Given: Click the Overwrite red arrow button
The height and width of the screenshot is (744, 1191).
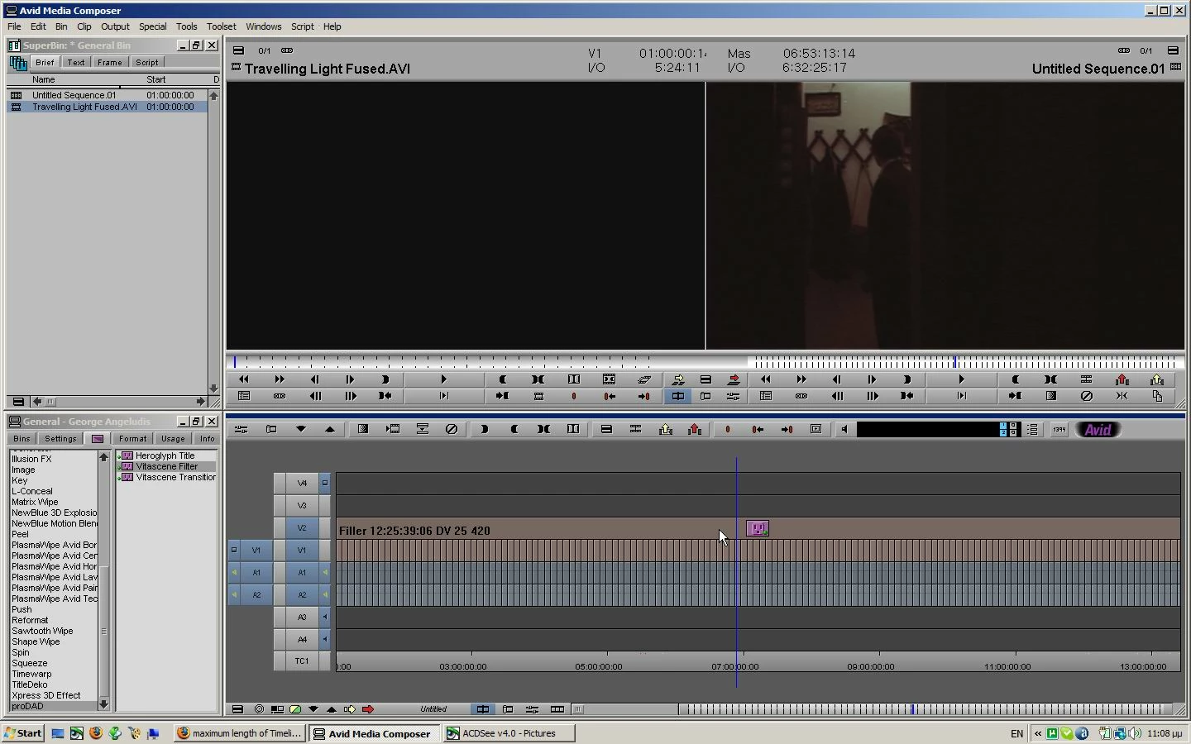Looking at the screenshot, I should [x=734, y=379].
